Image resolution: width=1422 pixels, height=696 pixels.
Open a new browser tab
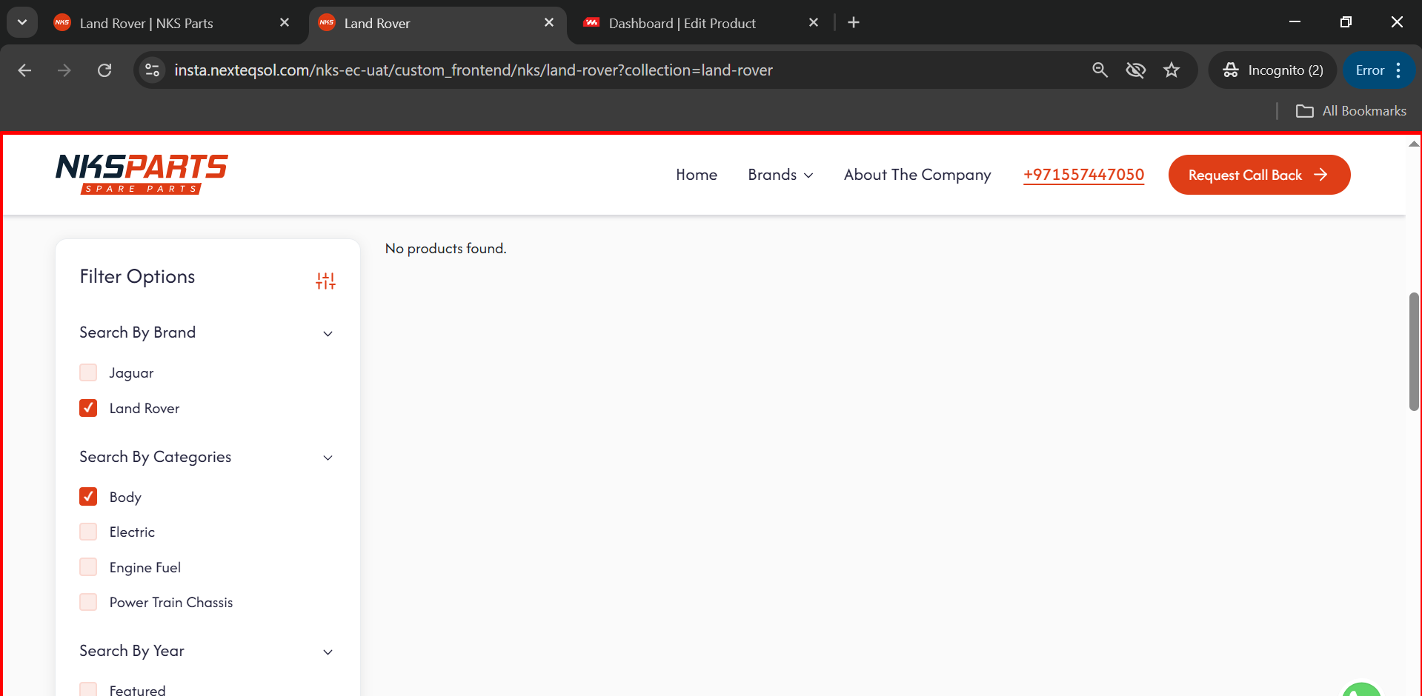pyautogui.click(x=854, y=23)
